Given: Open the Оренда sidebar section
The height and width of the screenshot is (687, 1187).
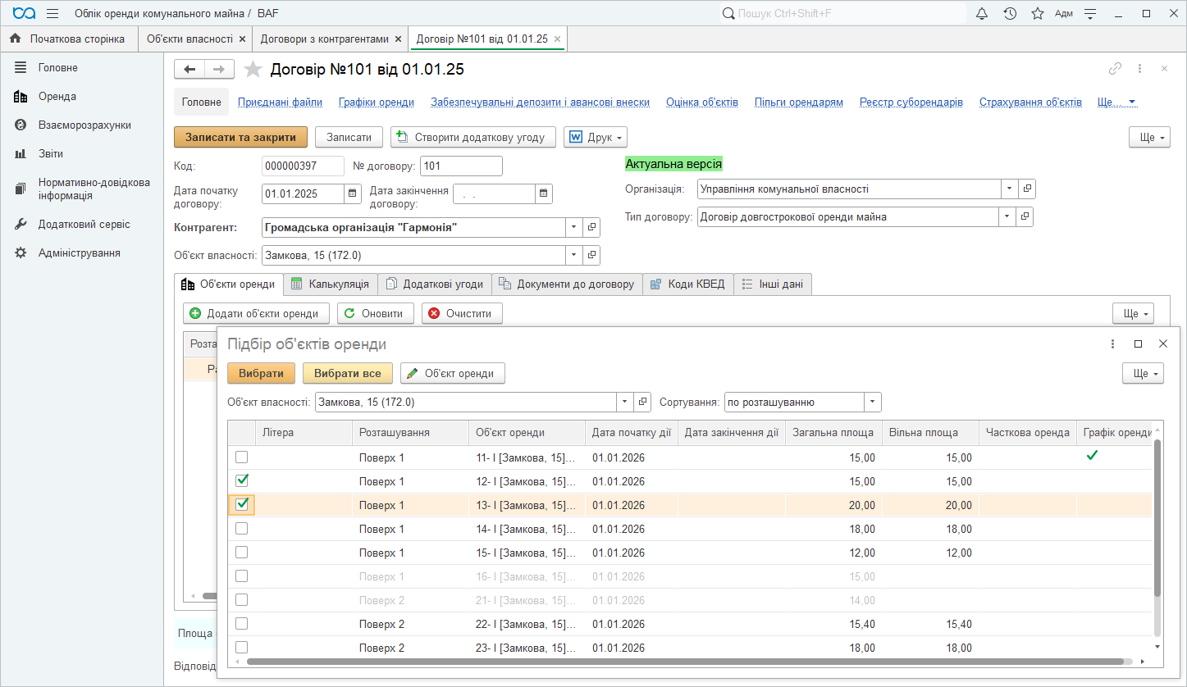Looking at the screenshot, I should tap(57, 97).
